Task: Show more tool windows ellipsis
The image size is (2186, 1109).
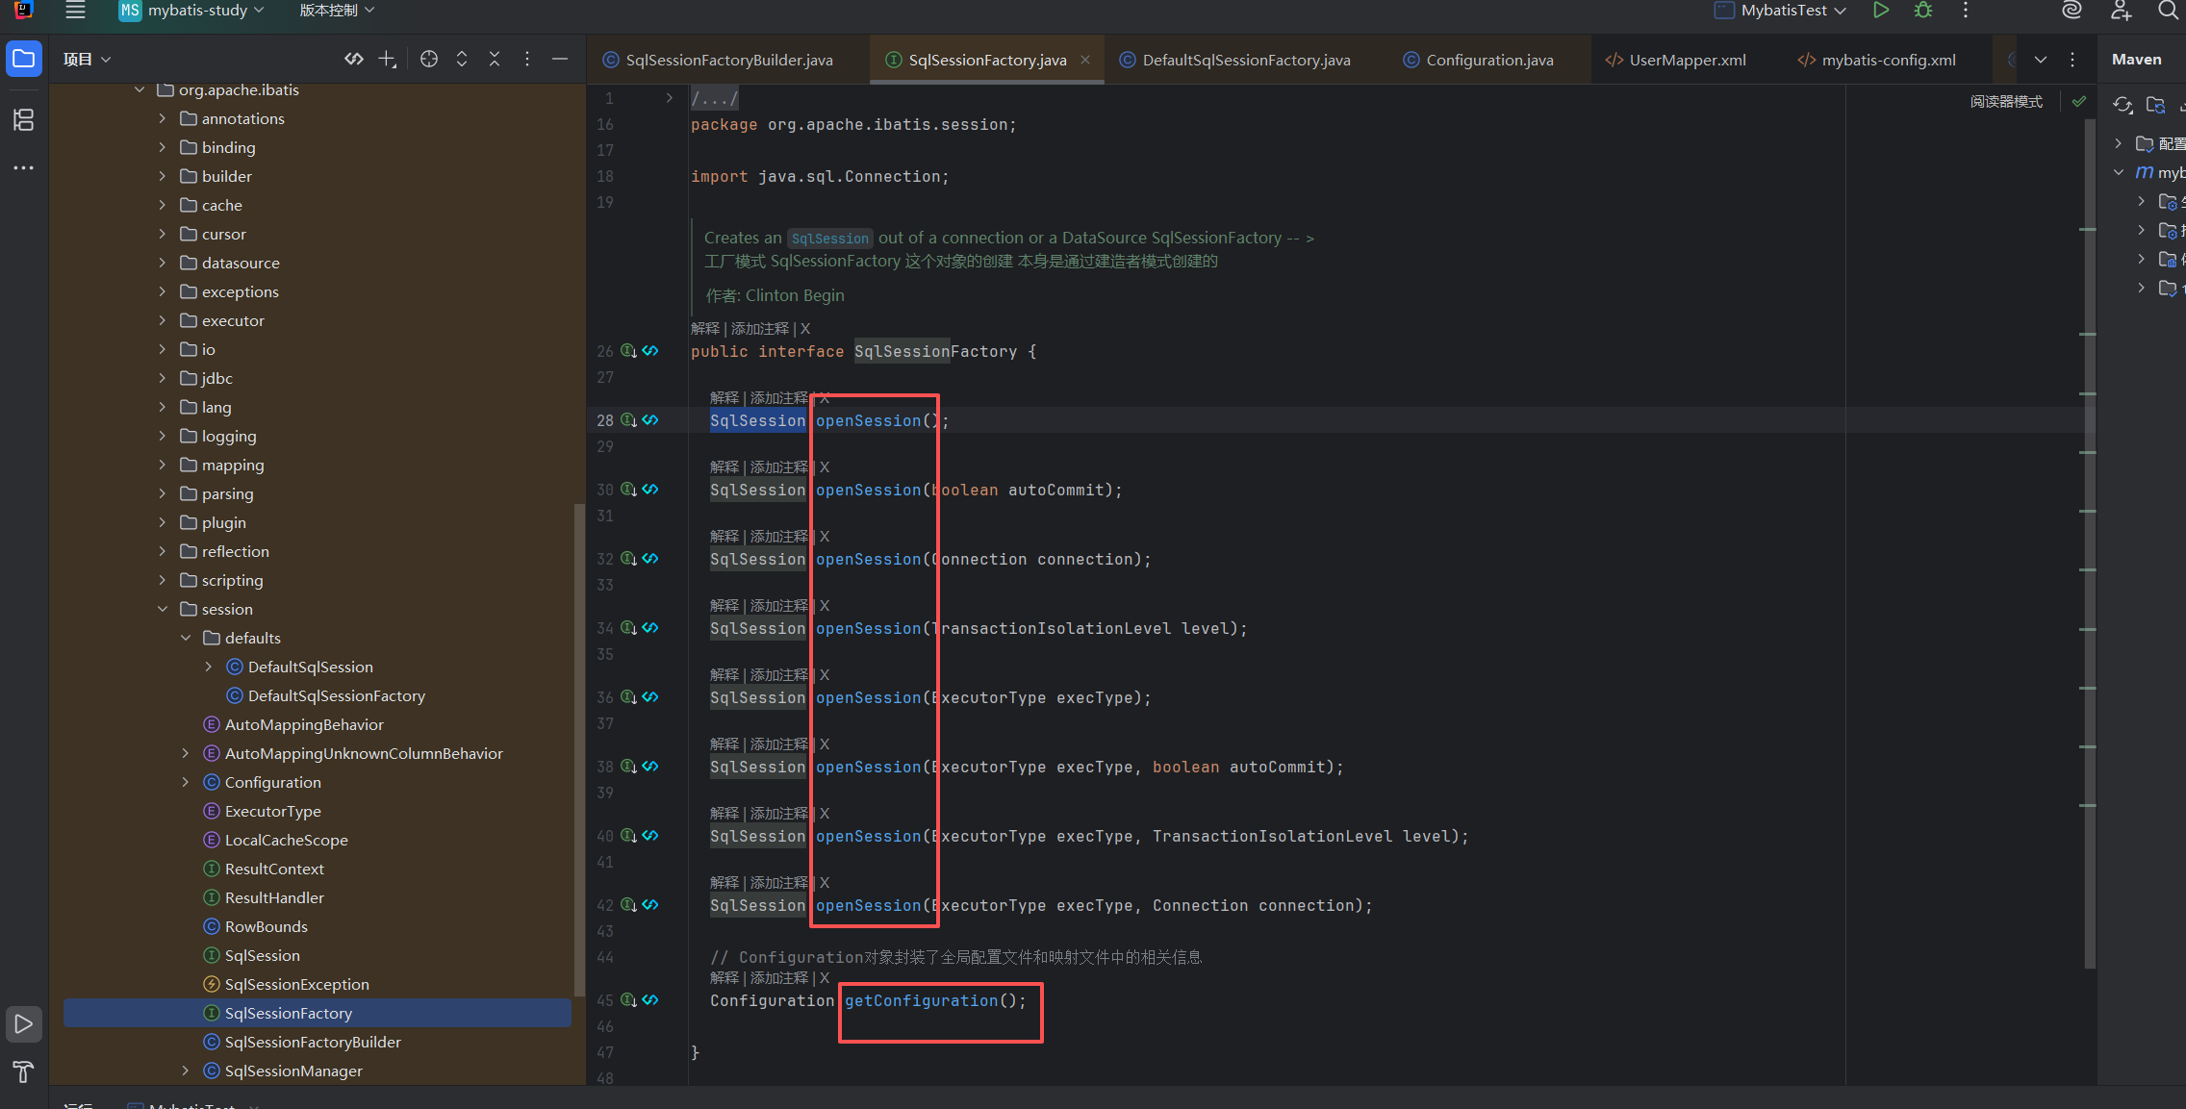Action: click(24, 168)
